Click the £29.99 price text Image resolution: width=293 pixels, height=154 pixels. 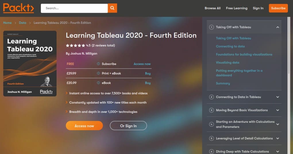(x=71, y=73)
